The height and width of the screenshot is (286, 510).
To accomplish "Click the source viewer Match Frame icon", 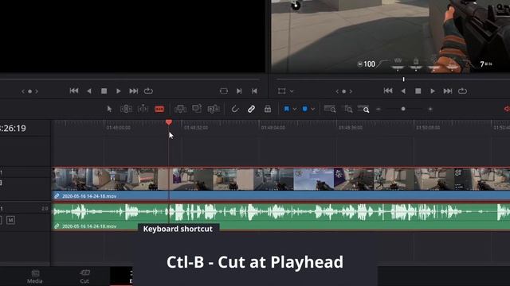I will [224, 91].
